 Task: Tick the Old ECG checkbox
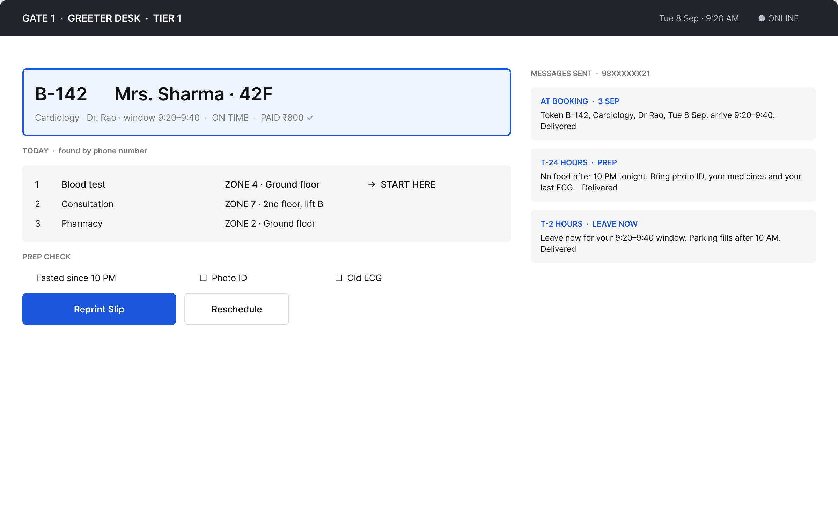coord(339,278)
